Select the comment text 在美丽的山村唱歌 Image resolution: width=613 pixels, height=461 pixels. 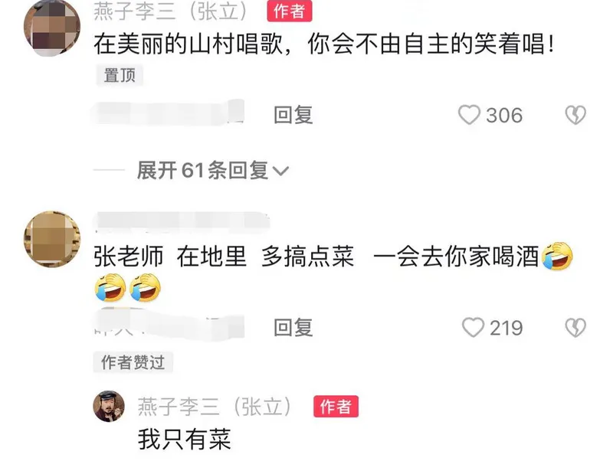[188, 44]
